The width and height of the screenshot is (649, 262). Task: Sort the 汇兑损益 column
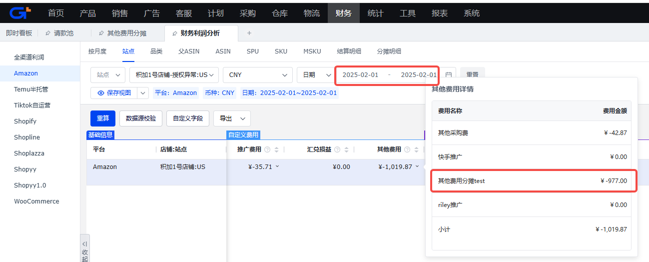[x=346, y=149]
